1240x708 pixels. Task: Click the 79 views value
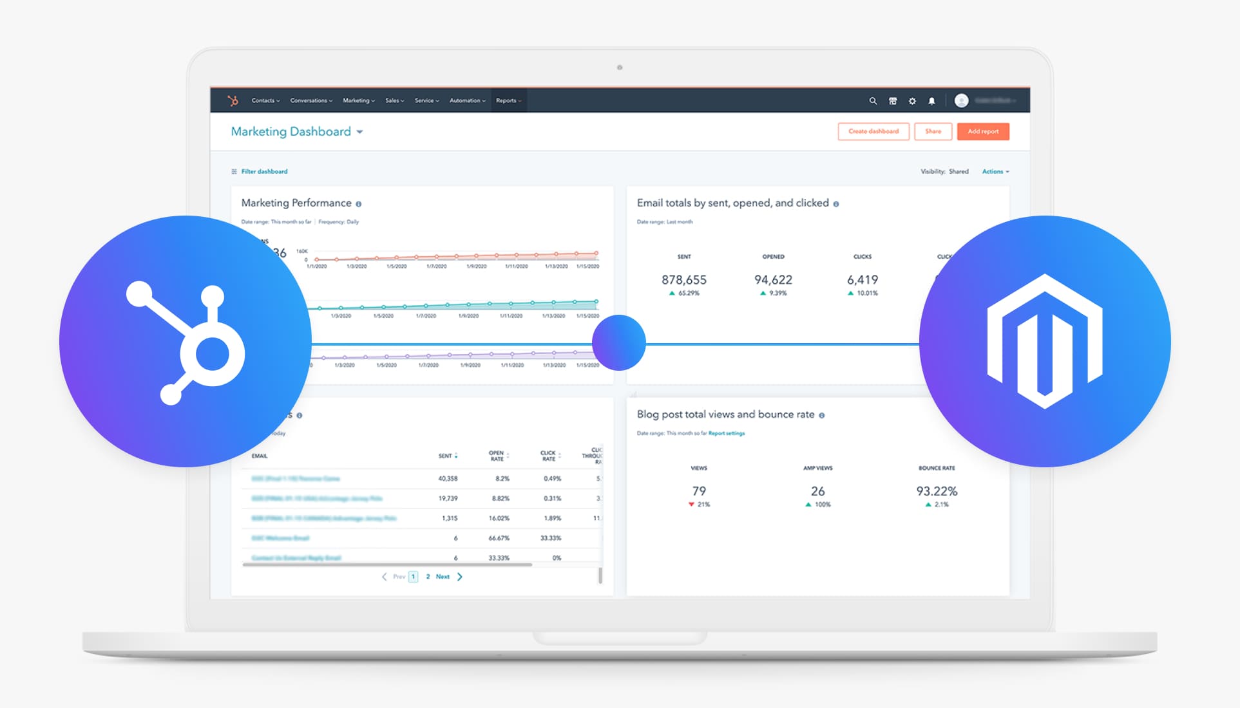(x=699, y=491)
